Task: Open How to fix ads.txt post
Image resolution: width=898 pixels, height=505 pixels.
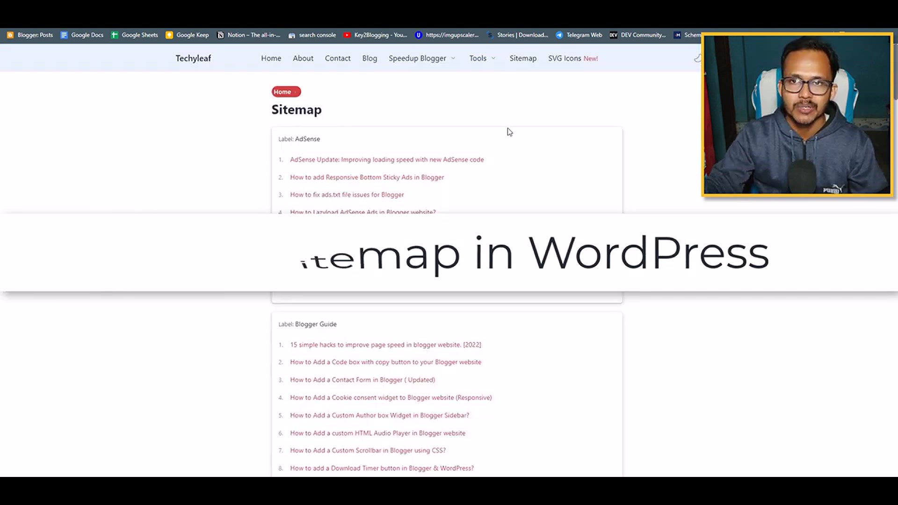Action: tap(347, 195)
